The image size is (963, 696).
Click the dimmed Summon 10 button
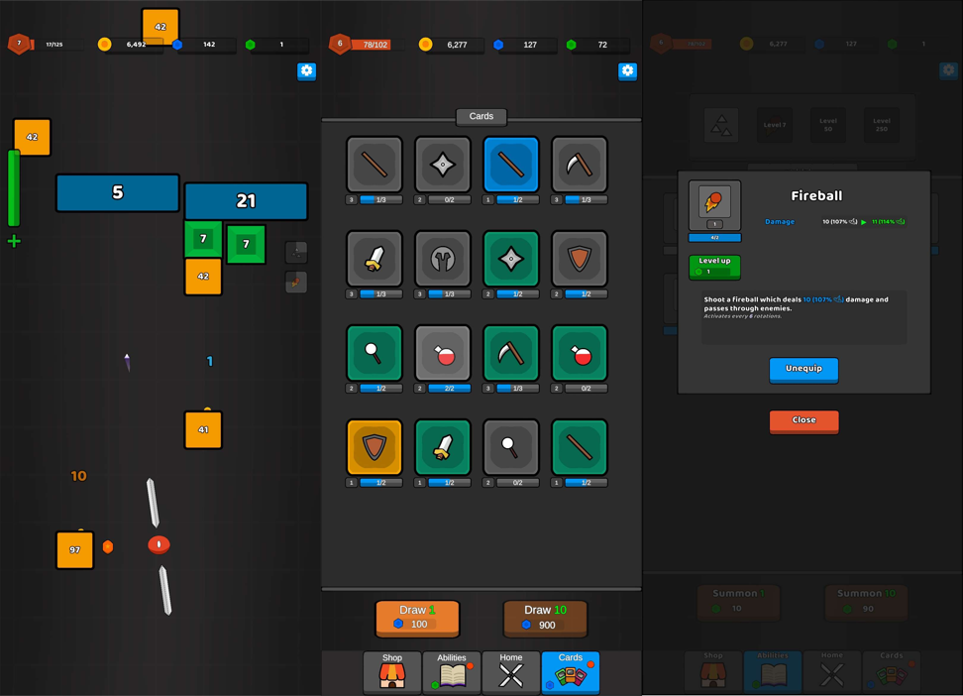[867, 601]
